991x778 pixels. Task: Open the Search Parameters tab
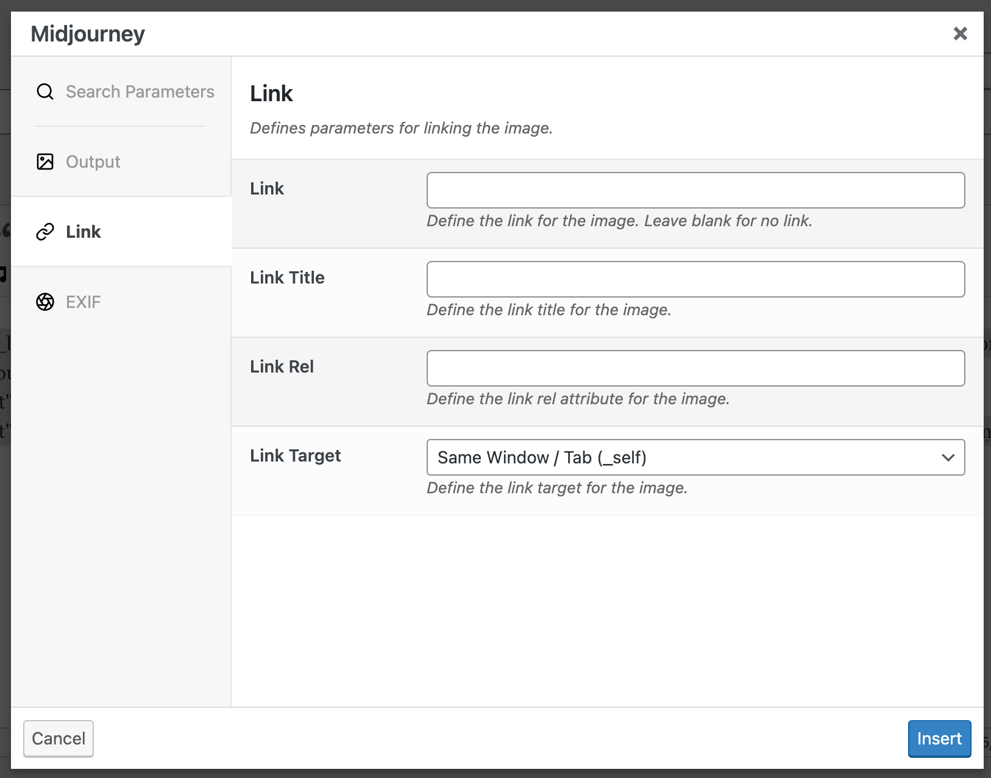click(x=140, y=91)
